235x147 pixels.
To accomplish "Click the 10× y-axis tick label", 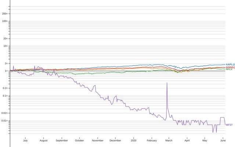I will (6, 46).
